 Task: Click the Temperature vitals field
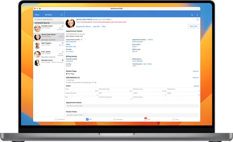click(183, 90)
